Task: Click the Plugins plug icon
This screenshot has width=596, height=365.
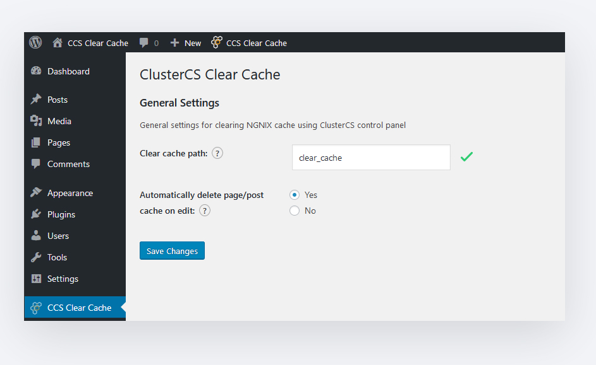Action: coord(36,214)
